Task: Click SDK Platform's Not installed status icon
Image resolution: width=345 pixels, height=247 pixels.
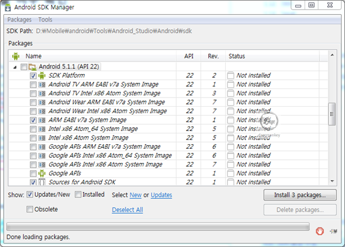Action: (x=230, y=75)
